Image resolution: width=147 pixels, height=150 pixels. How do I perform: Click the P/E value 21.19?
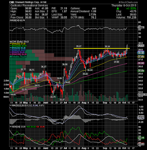[64, 8]
